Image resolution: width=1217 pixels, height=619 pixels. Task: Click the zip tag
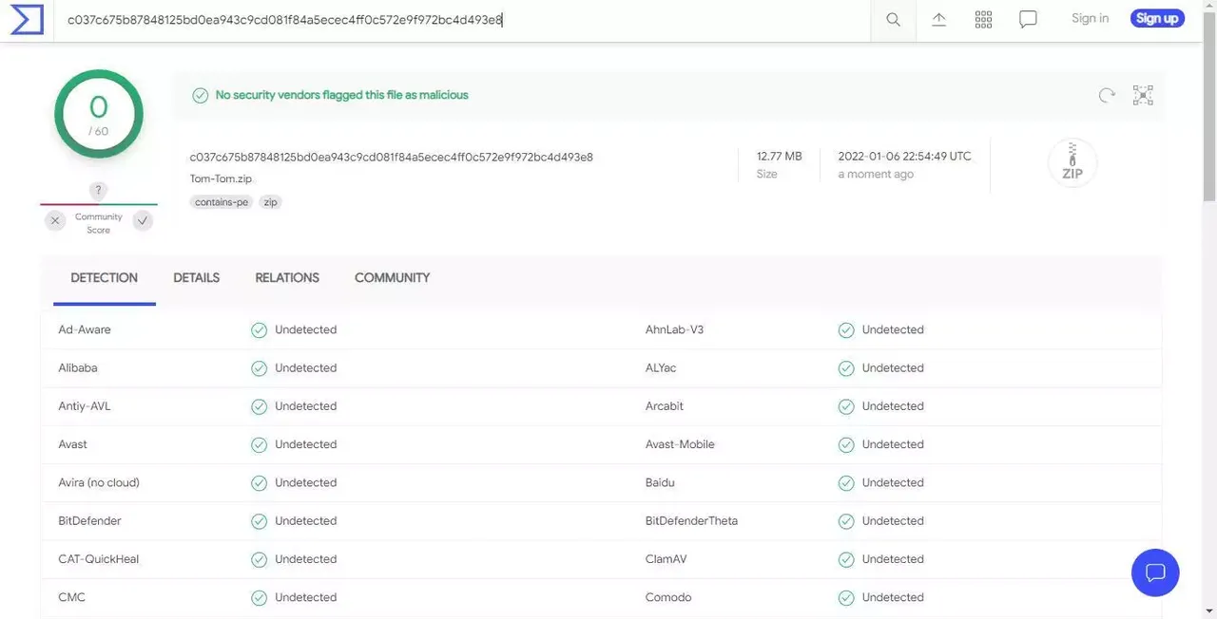click(x=271, y=202)
